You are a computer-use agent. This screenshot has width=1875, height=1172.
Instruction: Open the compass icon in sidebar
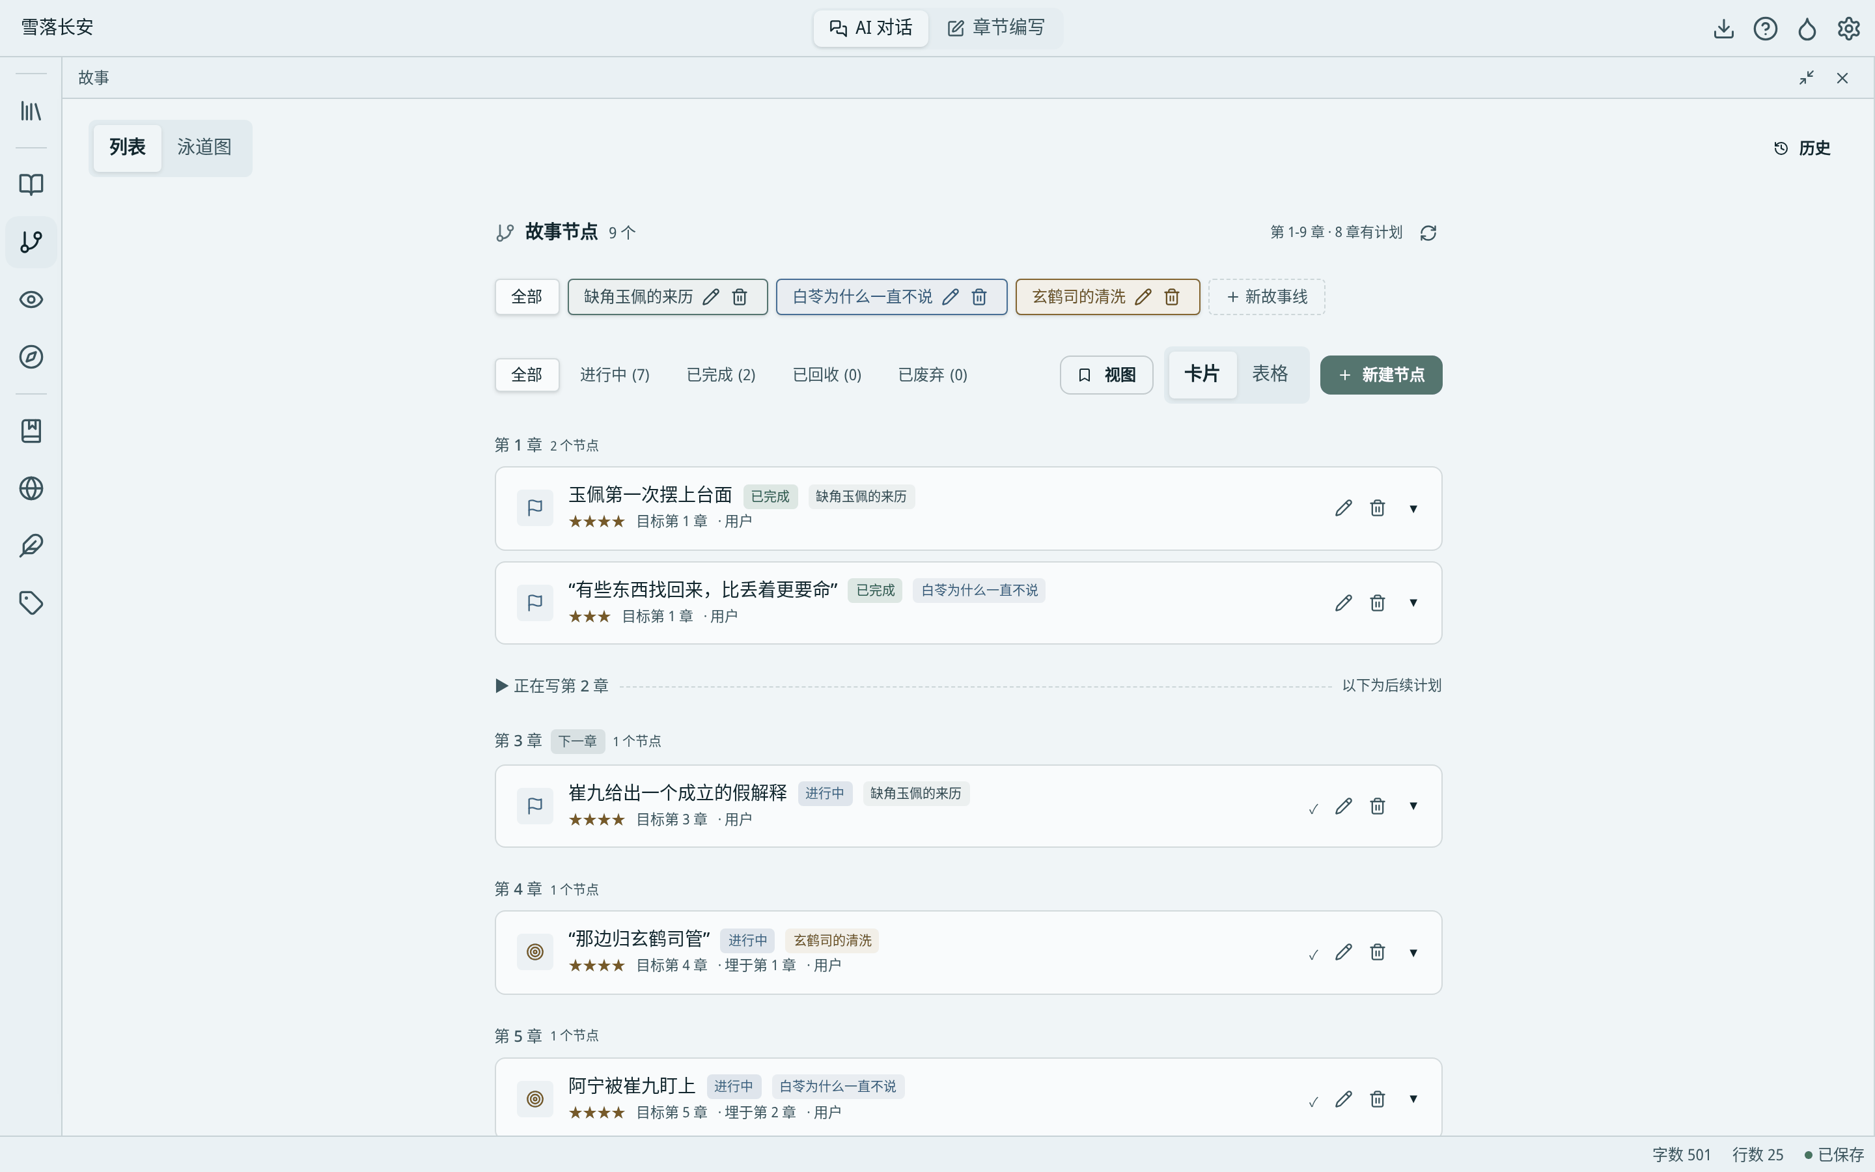click(x=31, y=357)
